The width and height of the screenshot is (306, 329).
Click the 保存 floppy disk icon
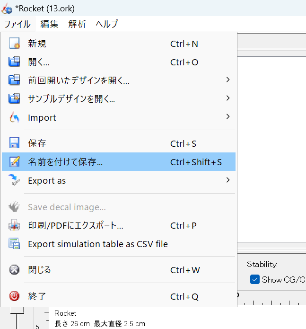pos(15,143)
